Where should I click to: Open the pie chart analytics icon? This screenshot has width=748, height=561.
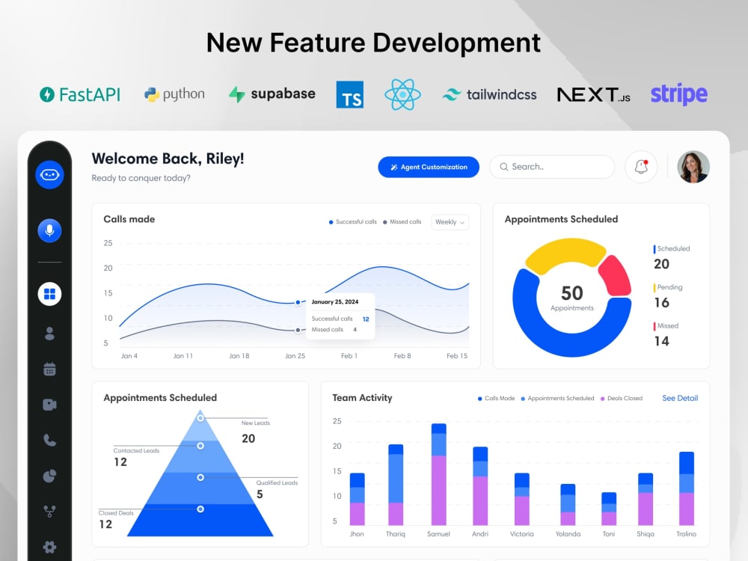point(49,476)
